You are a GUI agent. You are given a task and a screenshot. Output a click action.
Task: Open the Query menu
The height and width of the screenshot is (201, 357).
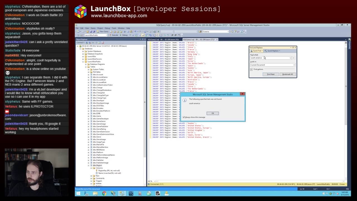point(93,28)
